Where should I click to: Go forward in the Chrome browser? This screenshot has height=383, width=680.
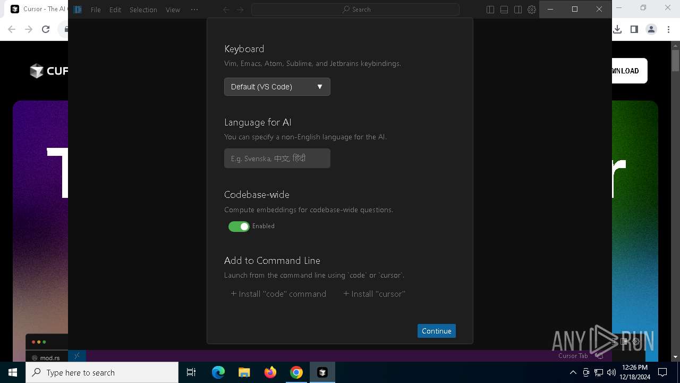point(29,30)
